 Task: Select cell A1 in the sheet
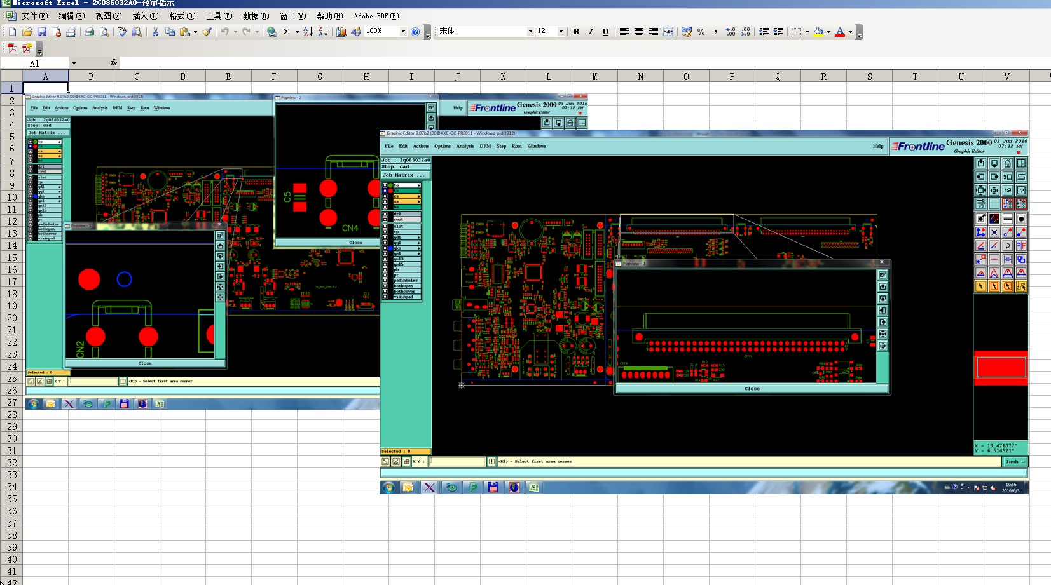pyautogui.click(x=45, y=88)
